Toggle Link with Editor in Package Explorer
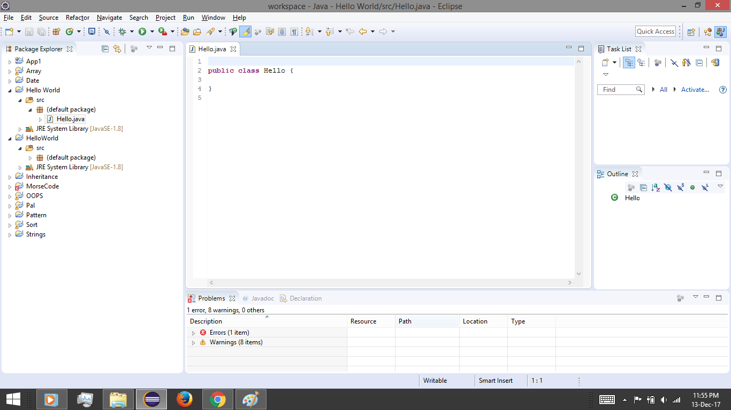The height and width of the screenshot is (410, 731). [117, 49]
